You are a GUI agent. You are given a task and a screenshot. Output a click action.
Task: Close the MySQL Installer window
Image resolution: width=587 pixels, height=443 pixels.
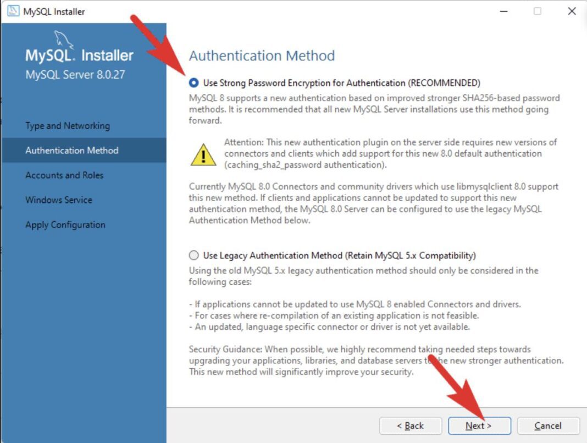tap(572, 11)
